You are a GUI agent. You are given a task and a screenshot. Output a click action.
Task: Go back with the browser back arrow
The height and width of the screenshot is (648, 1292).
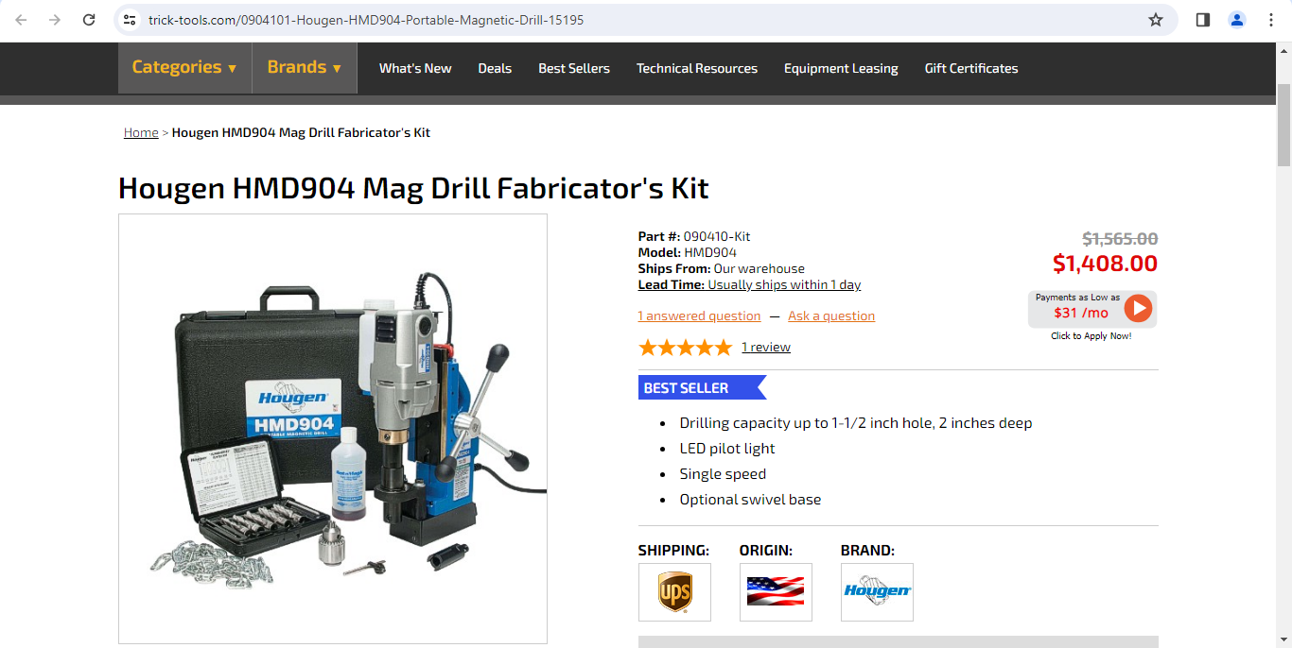[x=21, y=20]
